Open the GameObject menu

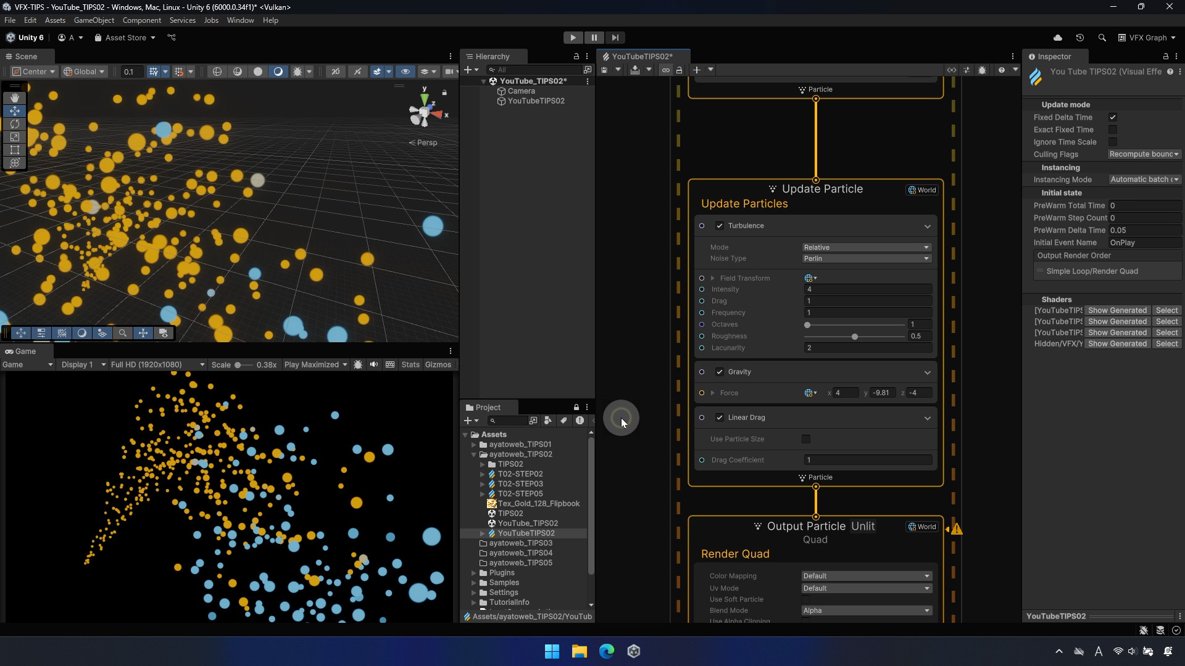[94, 20]
